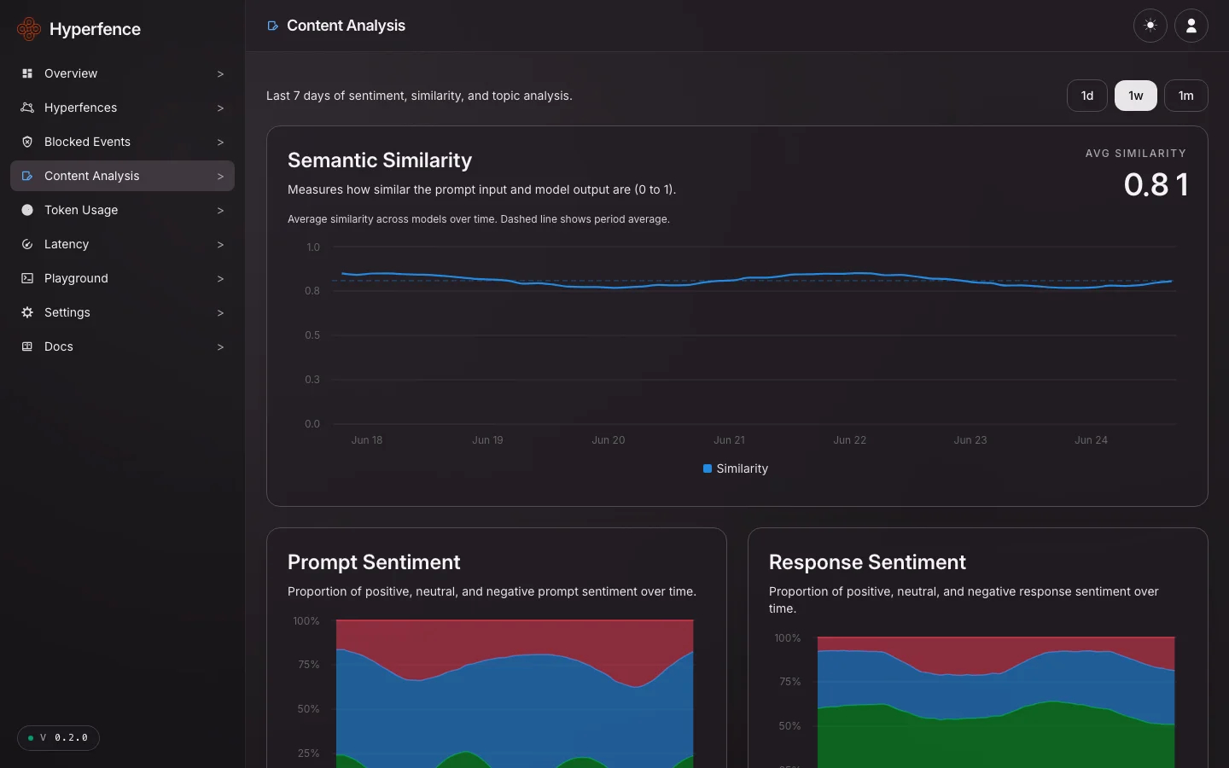Click the 'Last 7 days of sentiment' description

tap(419, 96)
